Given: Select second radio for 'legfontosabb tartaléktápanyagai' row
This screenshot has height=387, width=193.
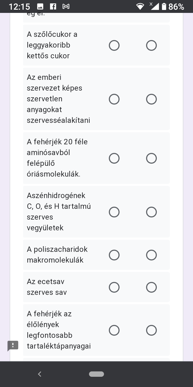Looking at the screenshot, I should 151,330.
